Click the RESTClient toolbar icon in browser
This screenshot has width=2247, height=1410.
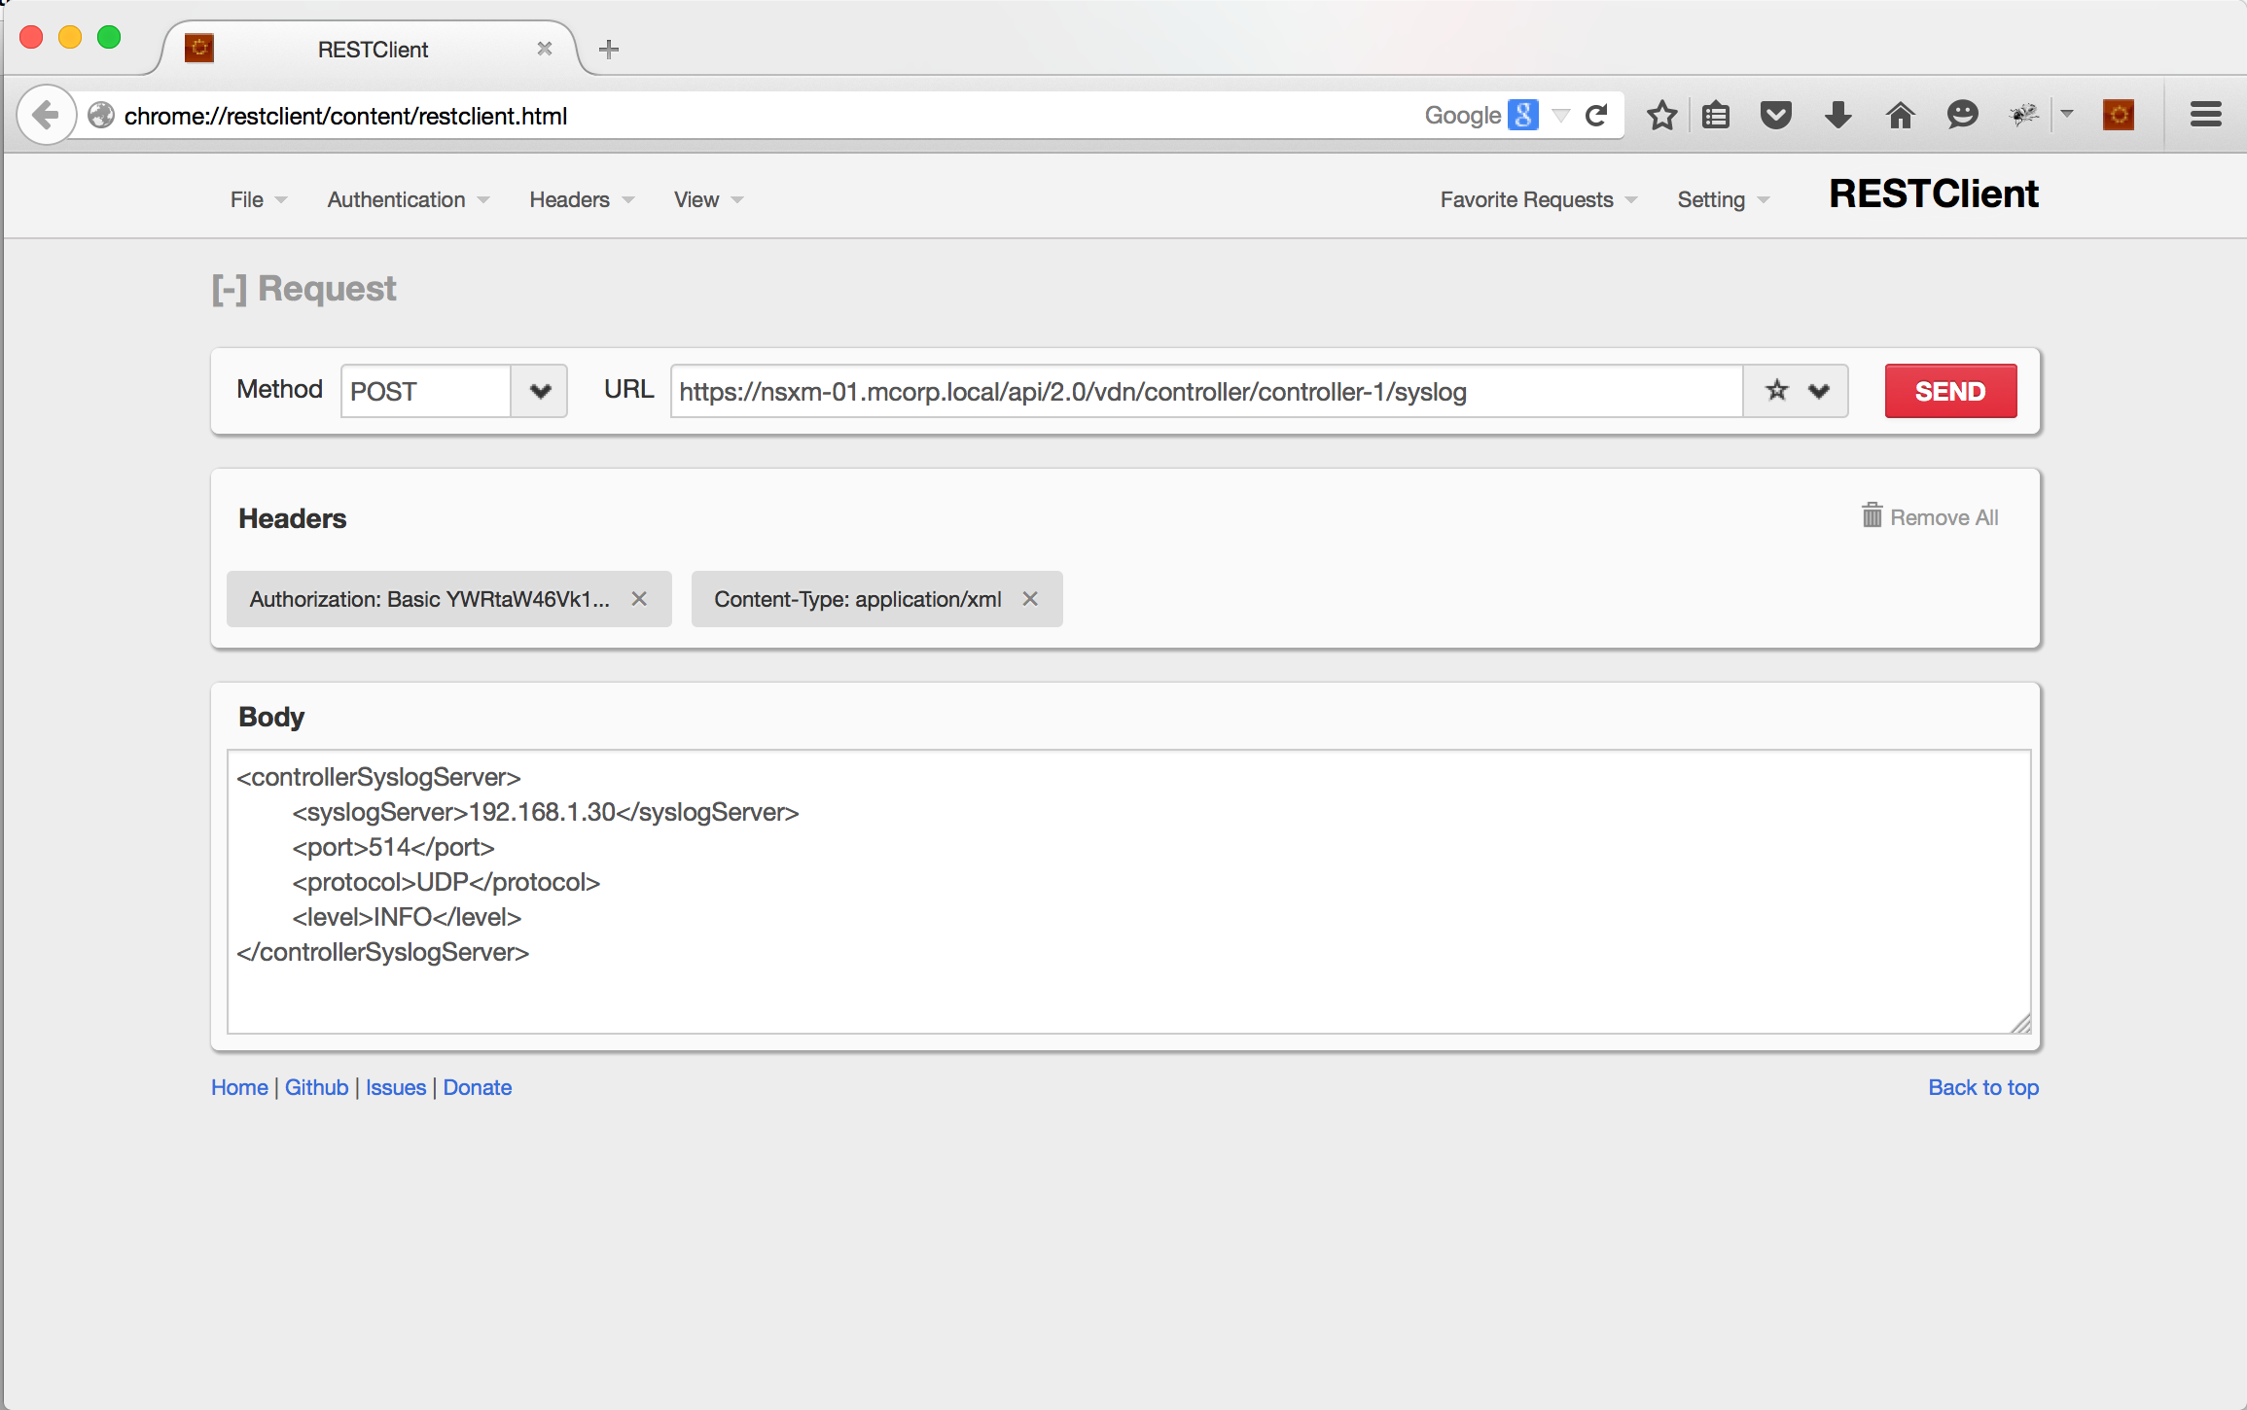2118,116
